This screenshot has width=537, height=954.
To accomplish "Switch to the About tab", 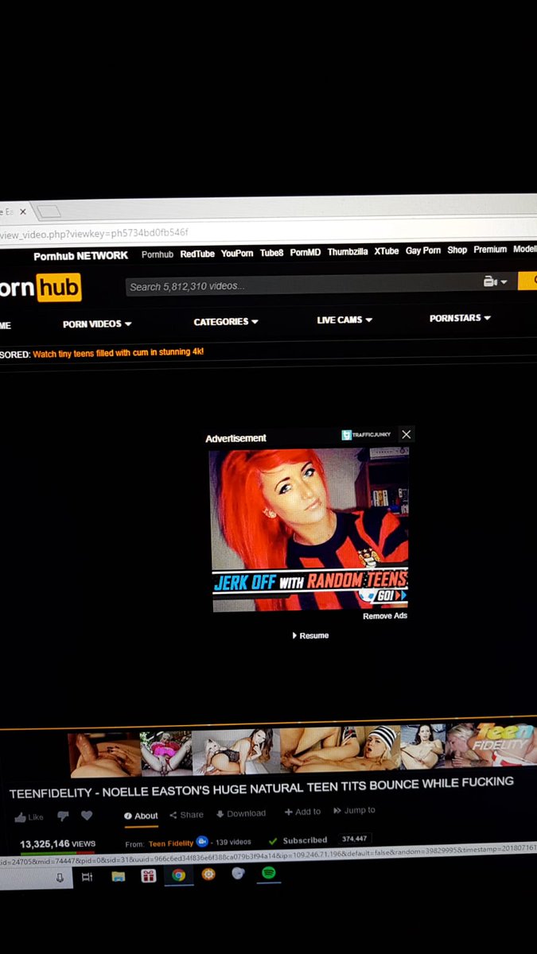I will (x=141, y=816).
